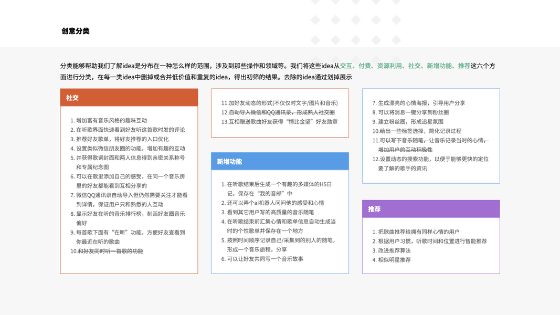
Task: Click "可以让好友共同写一个音乐故事"
Action: (x=262, y=259)
